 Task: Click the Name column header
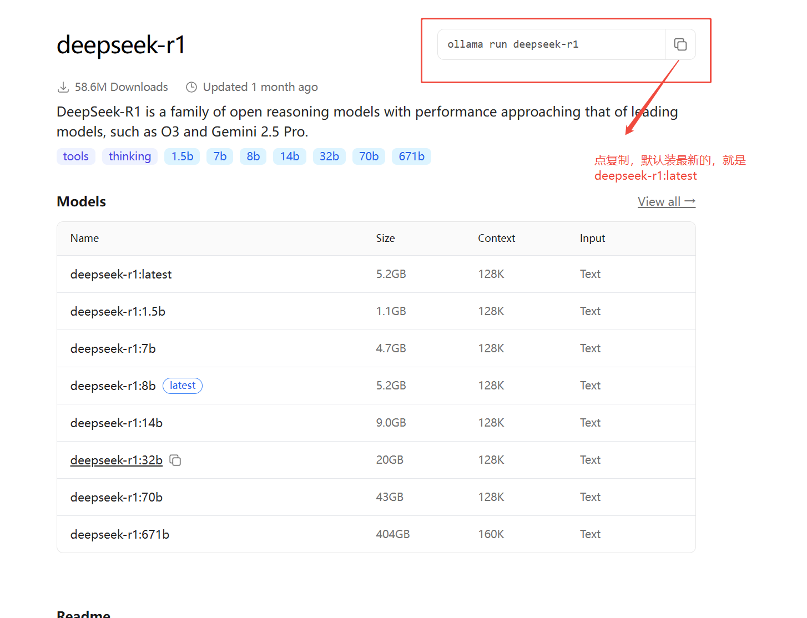(x=84, y=238)
